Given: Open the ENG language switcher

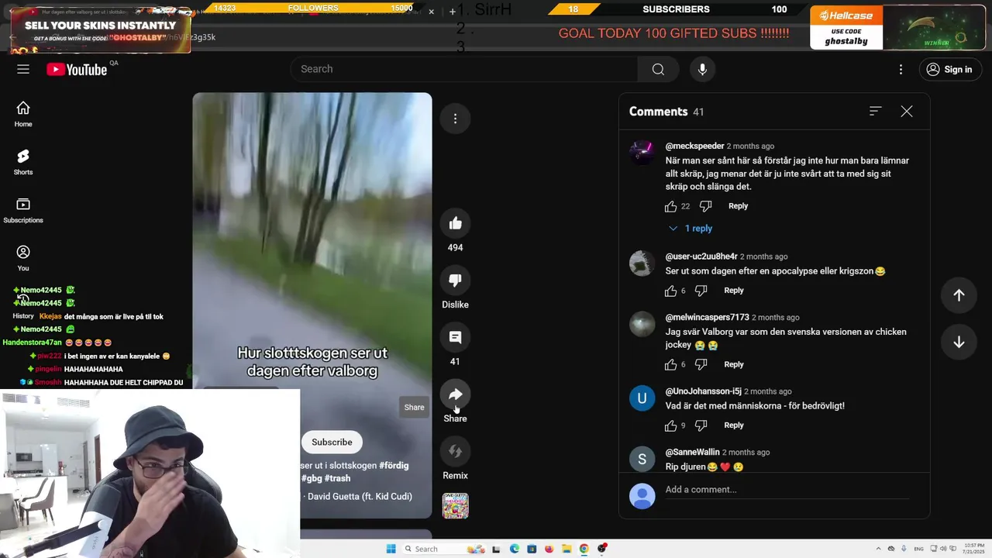Looking at the screenshot, I should [919, 549].
